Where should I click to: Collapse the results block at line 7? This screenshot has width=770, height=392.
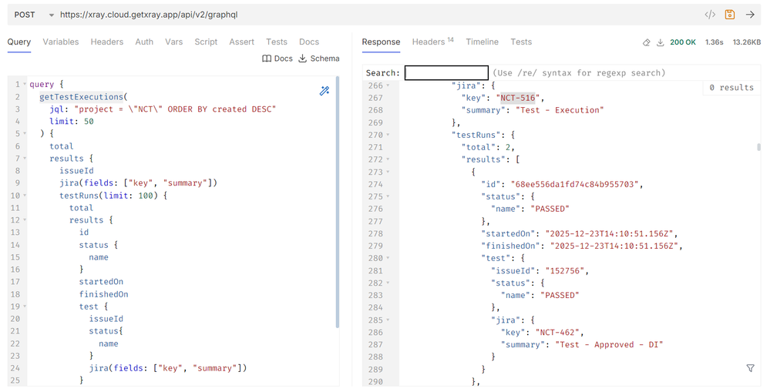tap(25, 159)
